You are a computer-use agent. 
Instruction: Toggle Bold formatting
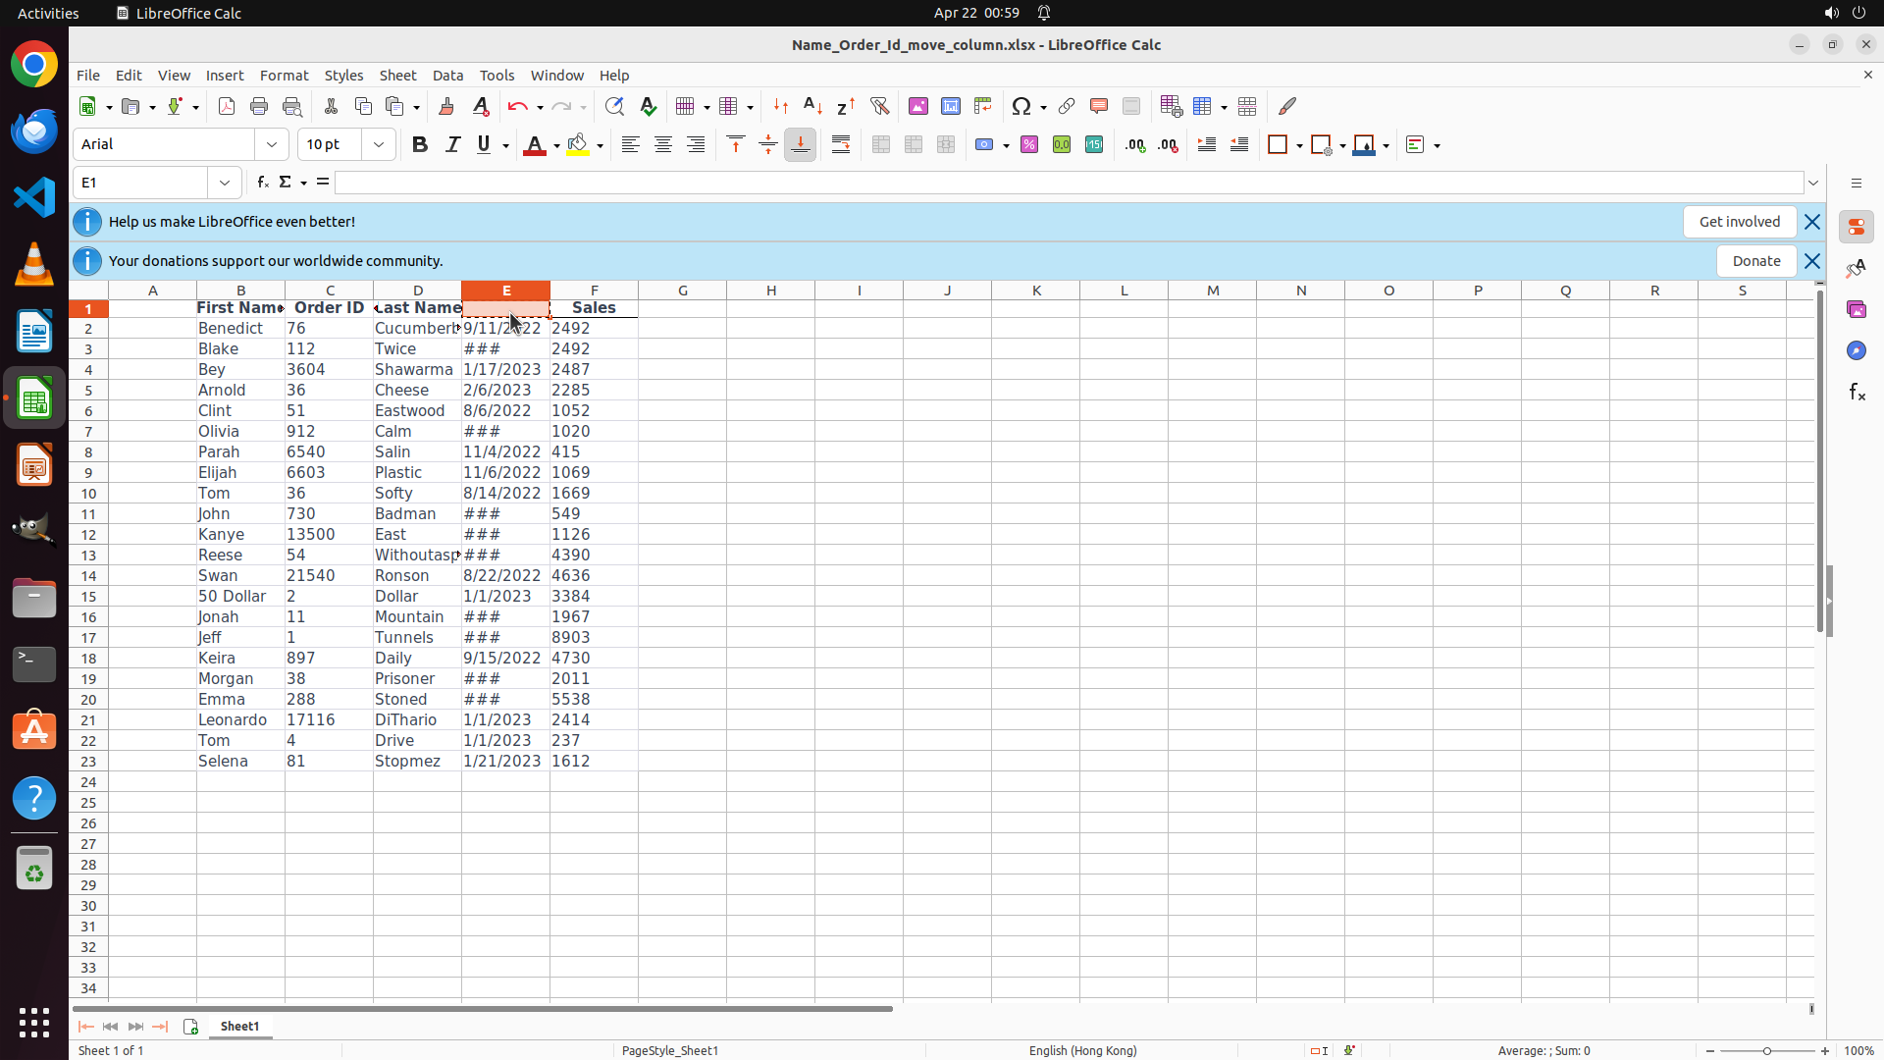pyautogui.click(x=420, y=145)
